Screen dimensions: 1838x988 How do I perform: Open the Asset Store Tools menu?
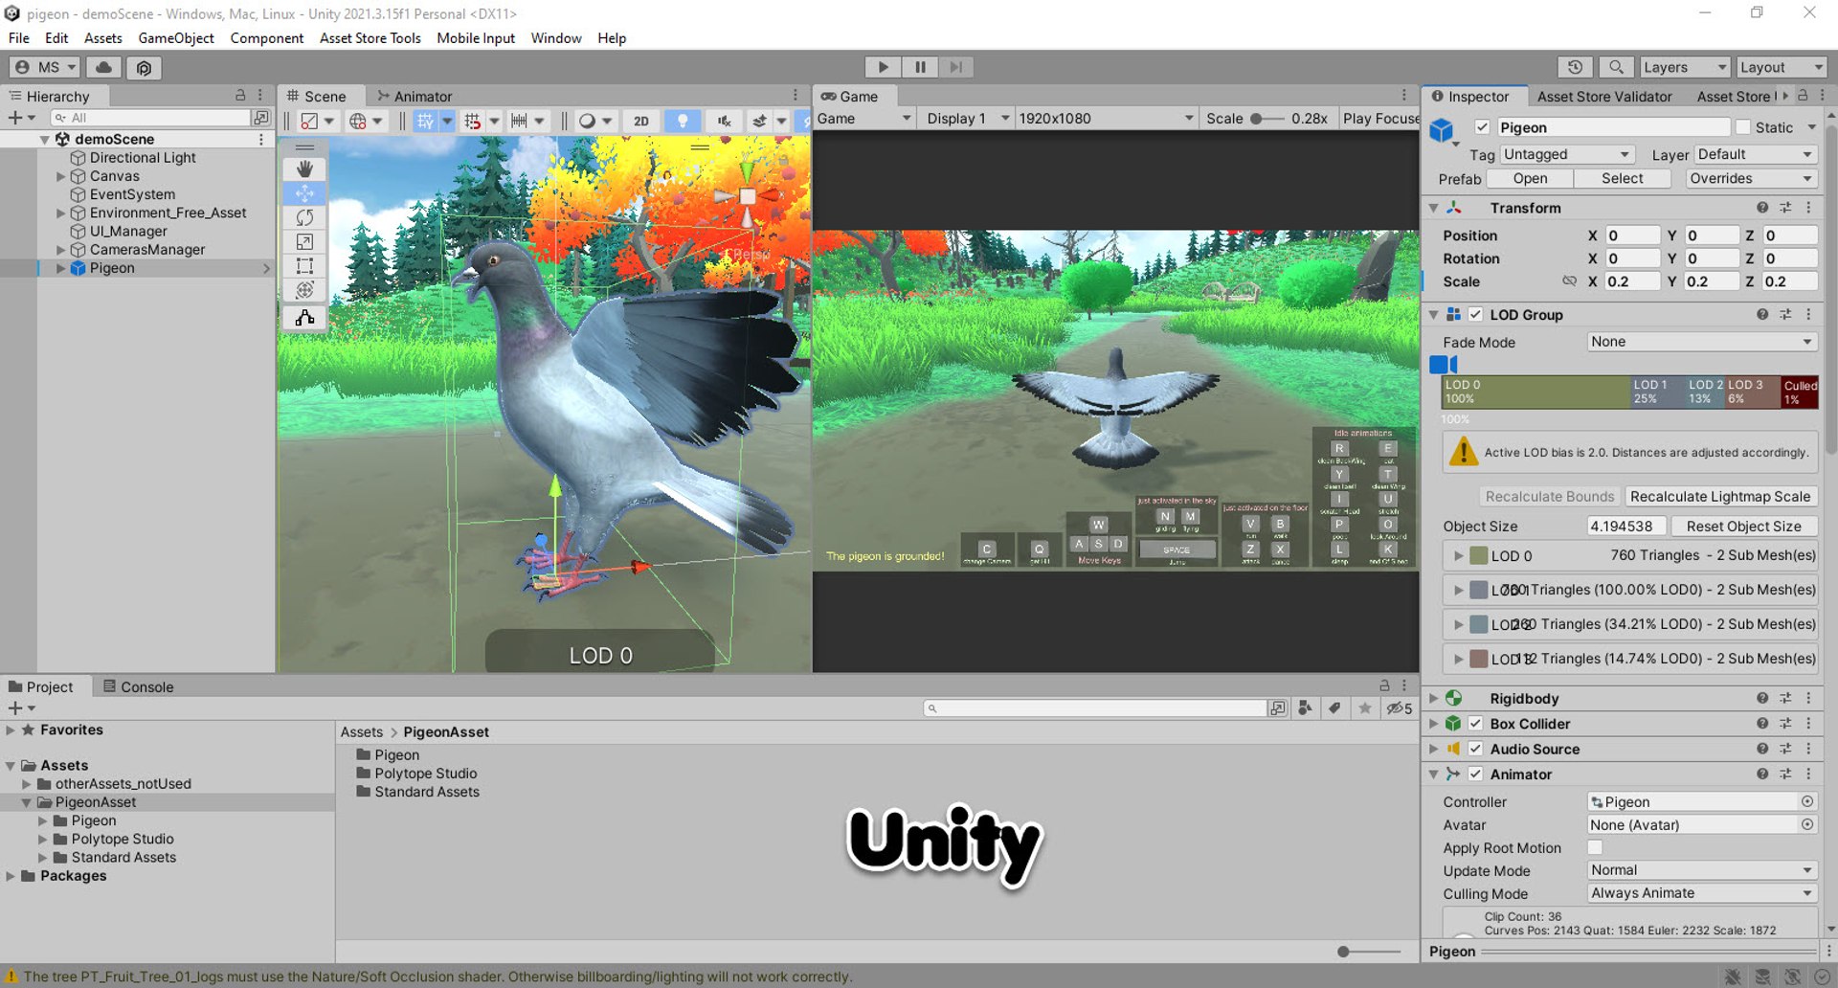[370, 38]
